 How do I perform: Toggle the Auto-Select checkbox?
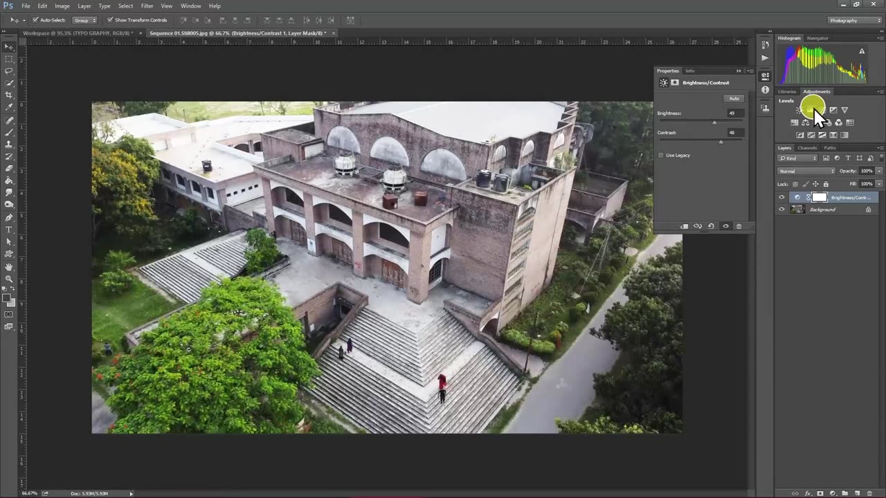tap(36, 20)
